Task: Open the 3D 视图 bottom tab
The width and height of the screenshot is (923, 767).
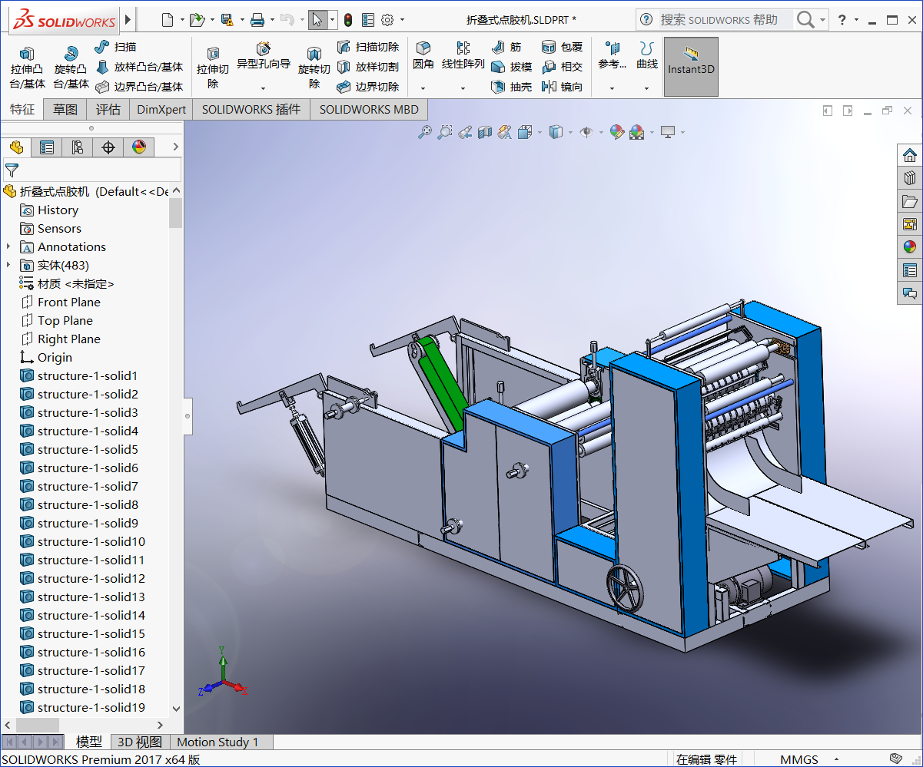Action: point(139,742)
